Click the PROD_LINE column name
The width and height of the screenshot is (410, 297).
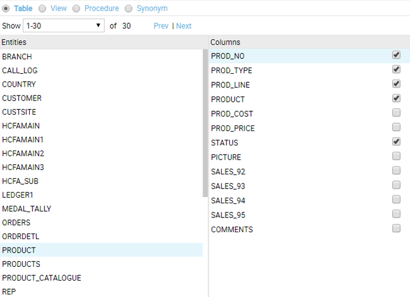(x=230, y=85)
